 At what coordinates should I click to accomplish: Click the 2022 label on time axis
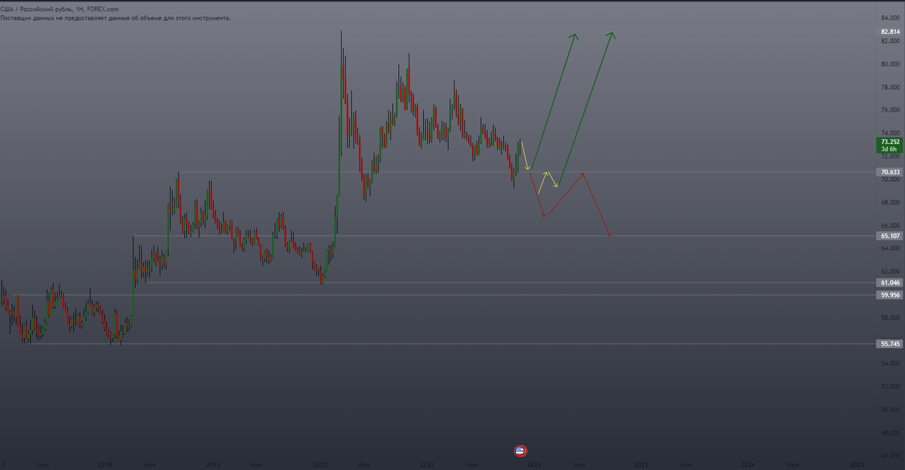[x=534, y=465]
